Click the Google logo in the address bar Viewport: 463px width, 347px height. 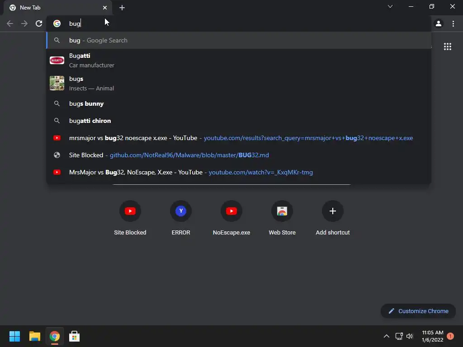[x=57, y=23]
